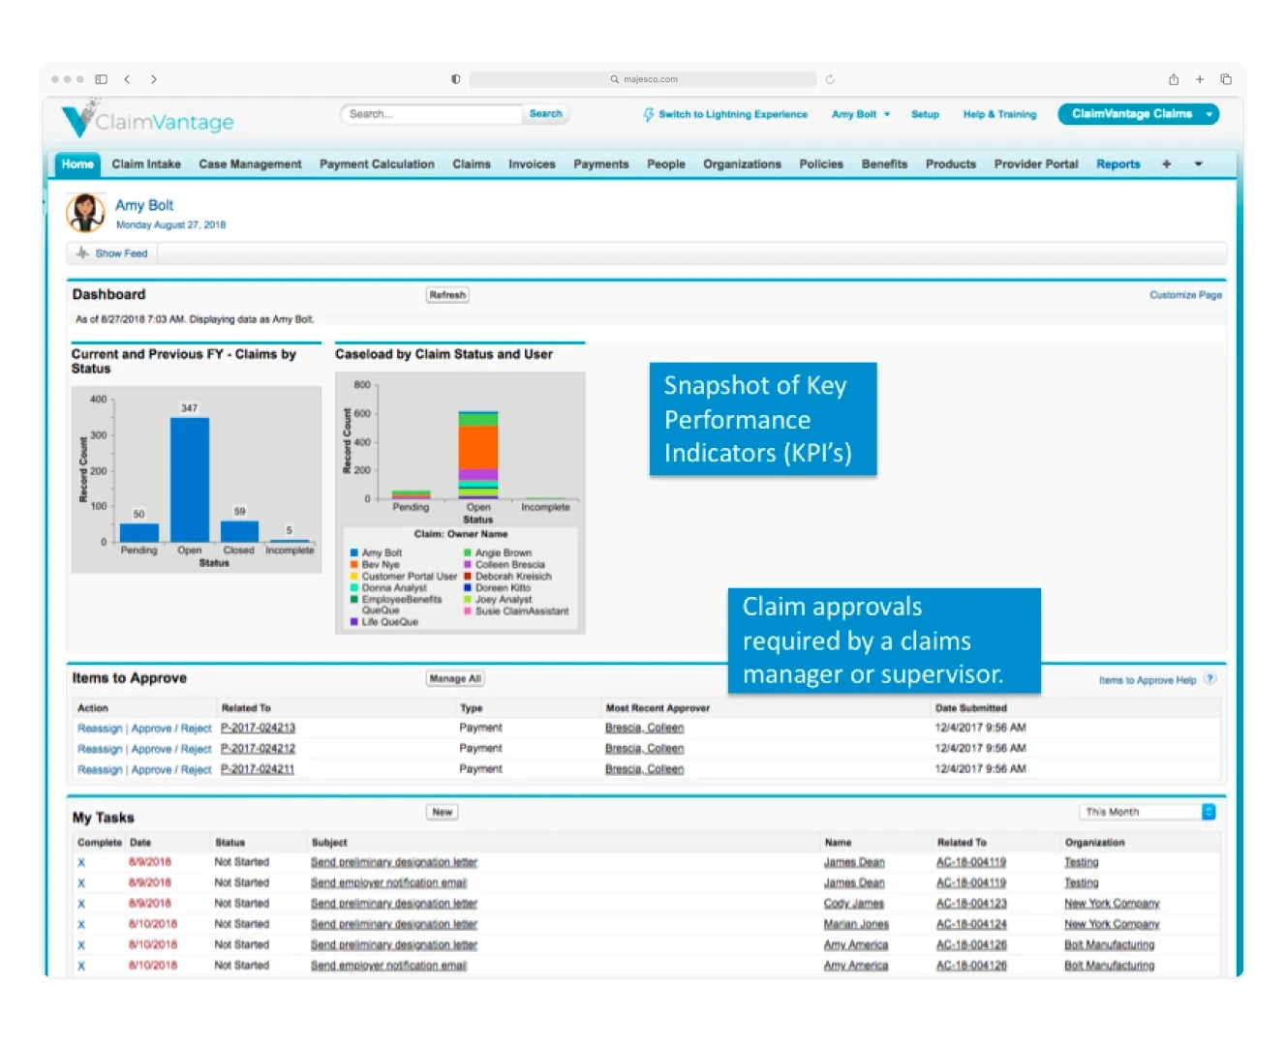Click Manage All in Items to Approve
The width and height of the screenshot is (1286, 1043).
click(455, 679)
